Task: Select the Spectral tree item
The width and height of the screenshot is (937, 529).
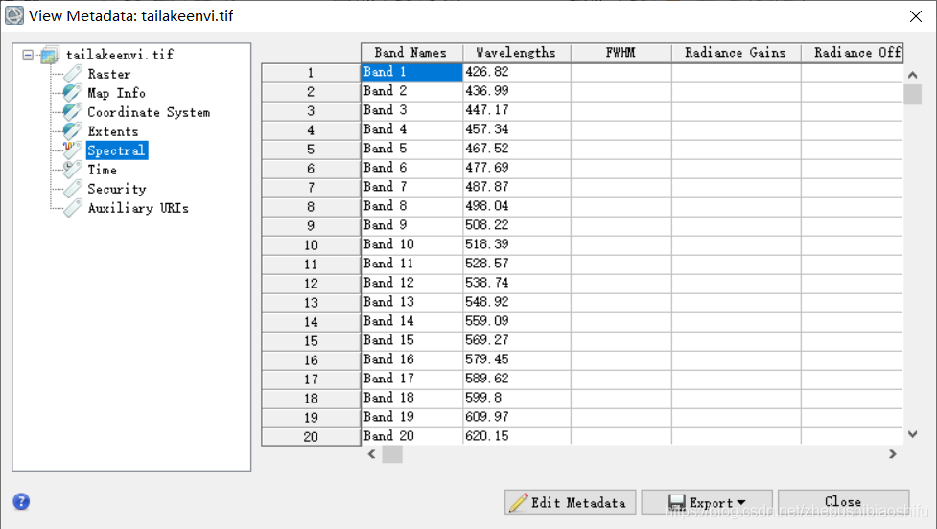Action: click(x=117, y=150)
